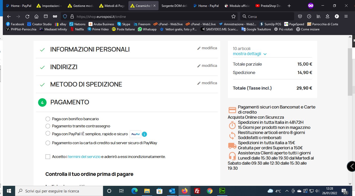Bookmark this page with the star icon
Image resolution: width=355 pixels, height=196 pixels.
point(234,16)
